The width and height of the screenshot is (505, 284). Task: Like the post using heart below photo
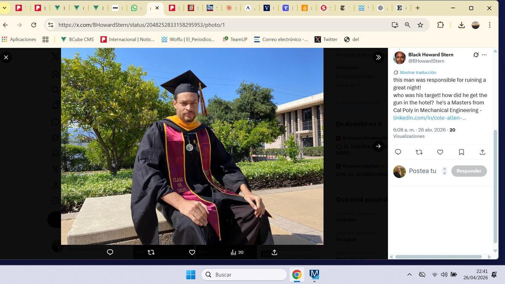pos(192,252)
